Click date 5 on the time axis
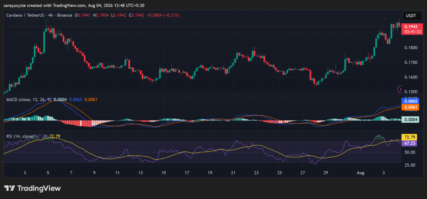Image resolution: width=427 pixels, height=199 pixels. pos(48,173)
